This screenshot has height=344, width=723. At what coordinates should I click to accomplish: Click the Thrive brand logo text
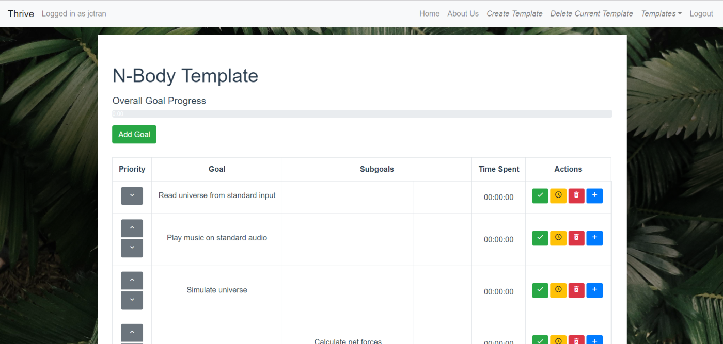[21, 14]
